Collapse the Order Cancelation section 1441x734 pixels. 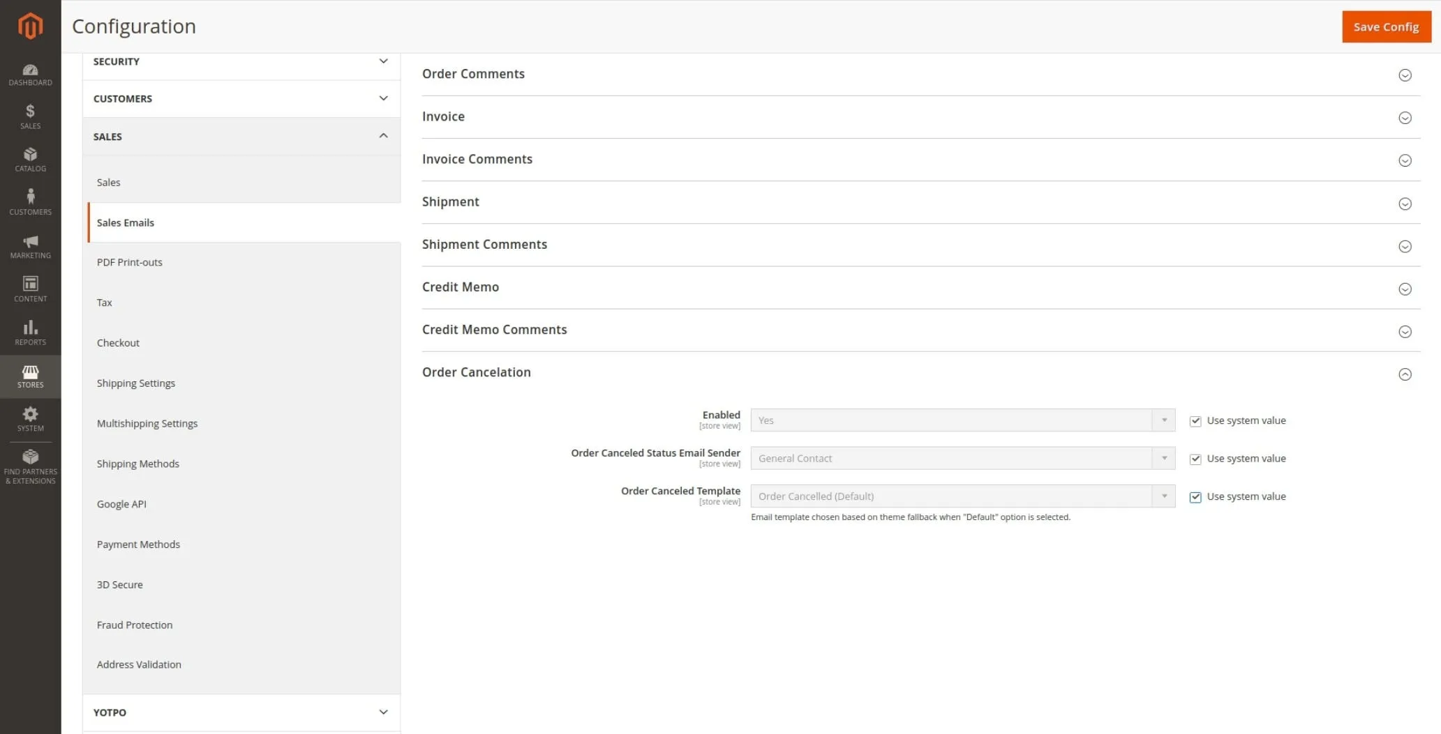(1405, 374)
